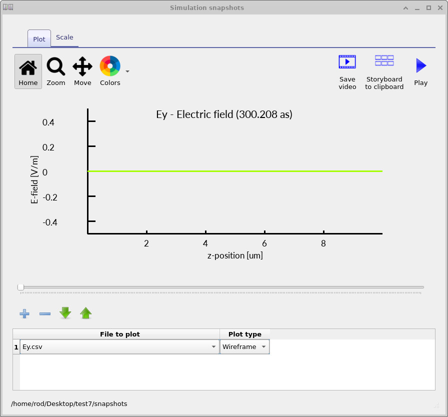Maximize the Simulation snapshots window
Viewport: 448px width, 417px height.
point(428,8)
